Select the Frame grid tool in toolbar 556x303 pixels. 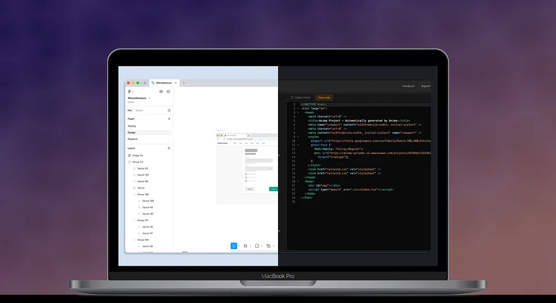coord(245,246)
